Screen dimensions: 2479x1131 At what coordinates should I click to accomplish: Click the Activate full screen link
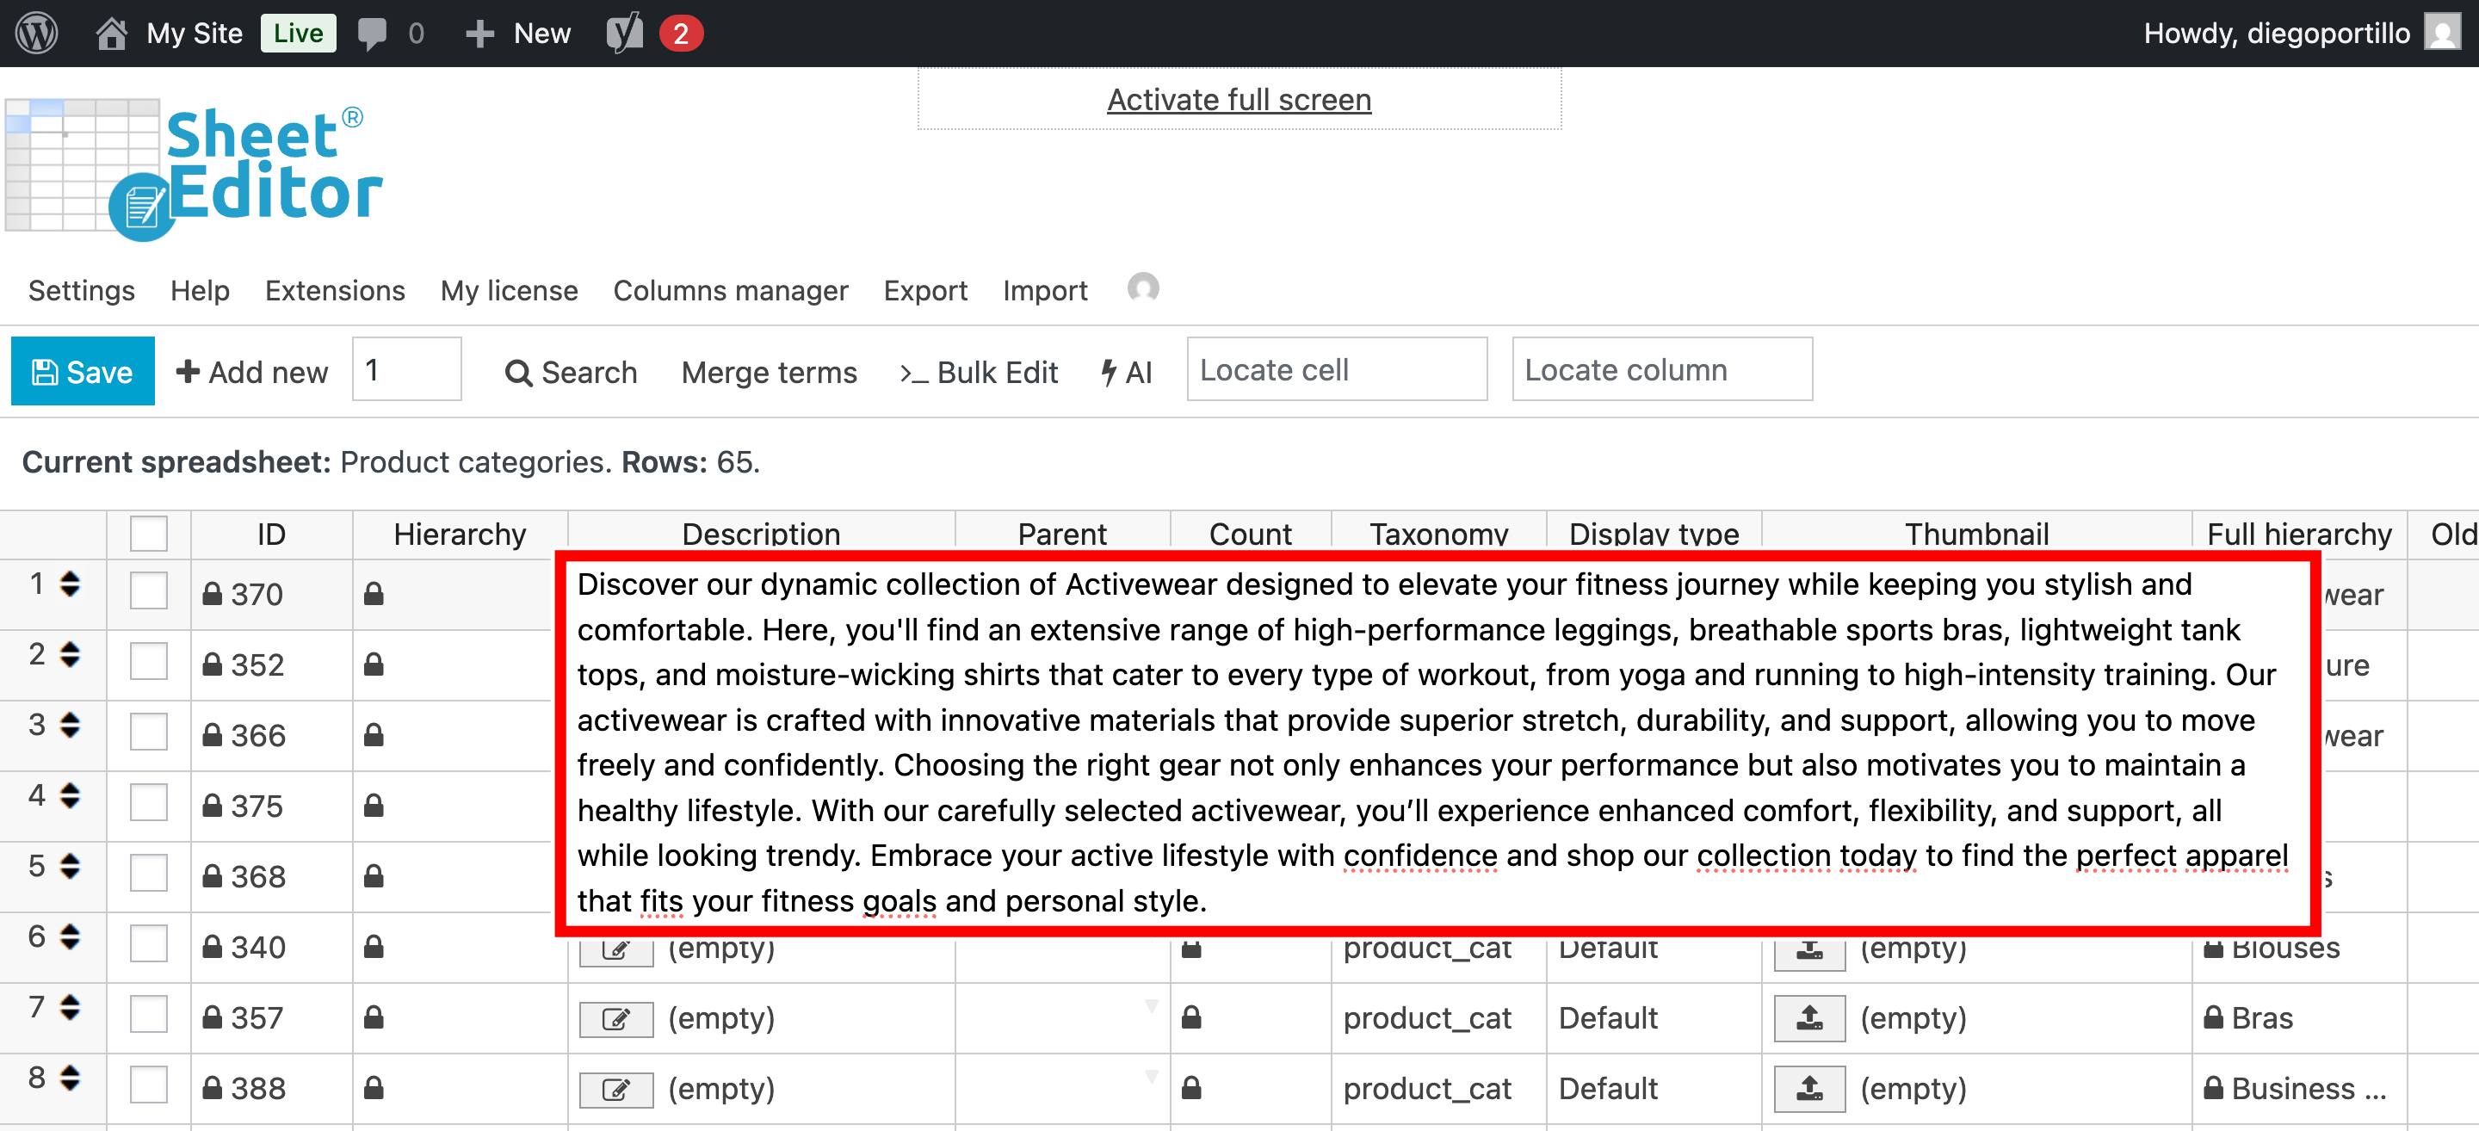tap(1239, 98)
